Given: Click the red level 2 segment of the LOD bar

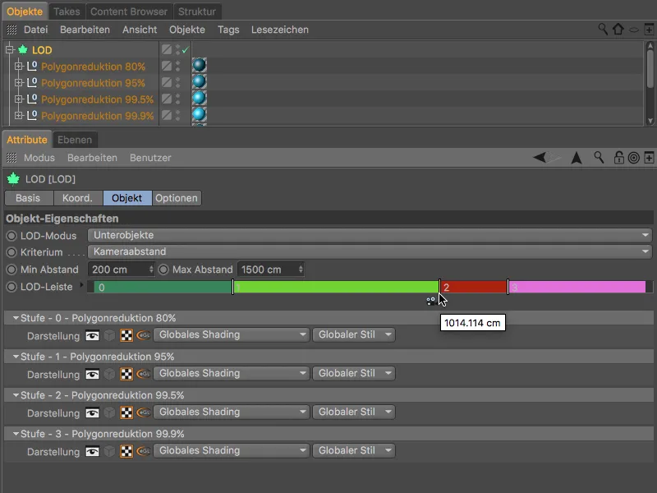Looking at the screenshot, I should (x=474, y=287).
